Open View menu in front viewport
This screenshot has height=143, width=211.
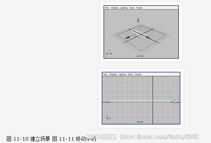coord(105,74)
